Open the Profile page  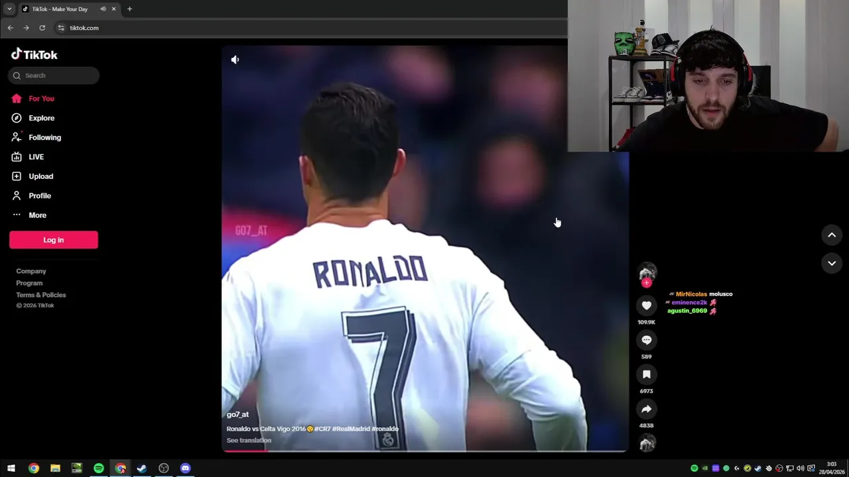pyautogui.click(x=31, y=195)
